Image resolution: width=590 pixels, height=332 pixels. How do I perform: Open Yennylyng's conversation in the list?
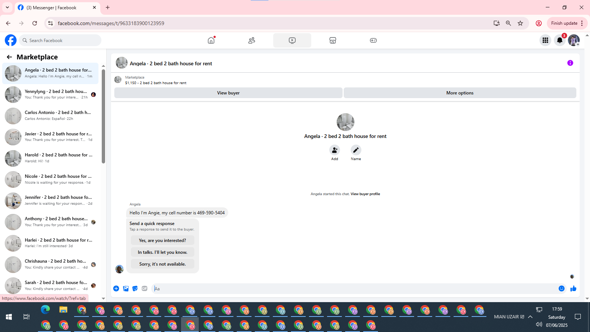51,94
